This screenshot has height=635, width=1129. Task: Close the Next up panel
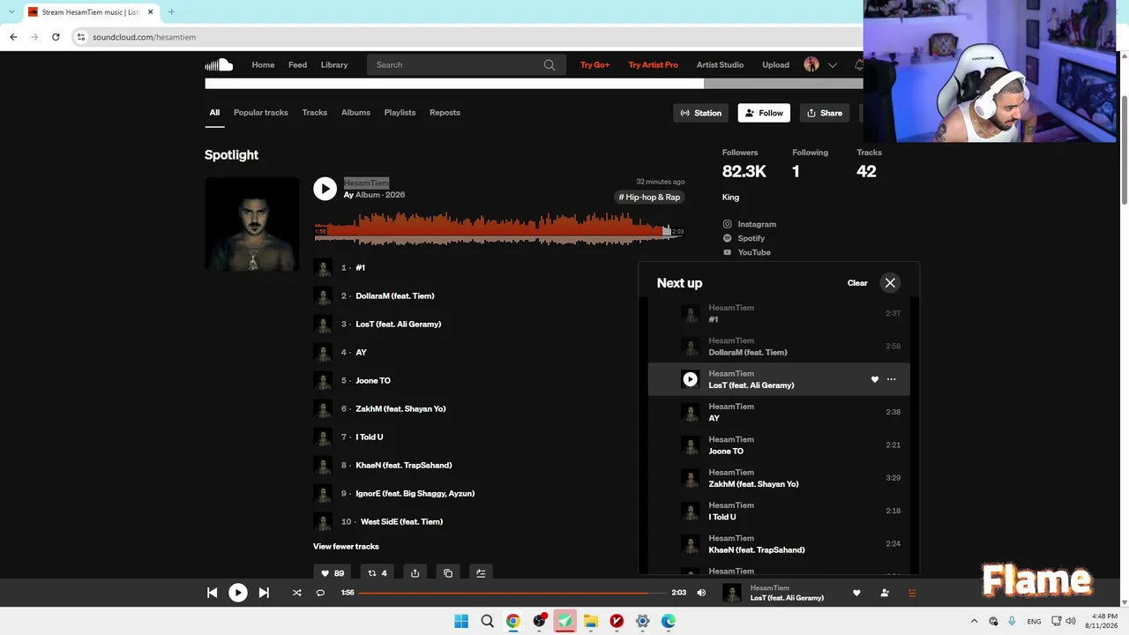click(890, 283)
